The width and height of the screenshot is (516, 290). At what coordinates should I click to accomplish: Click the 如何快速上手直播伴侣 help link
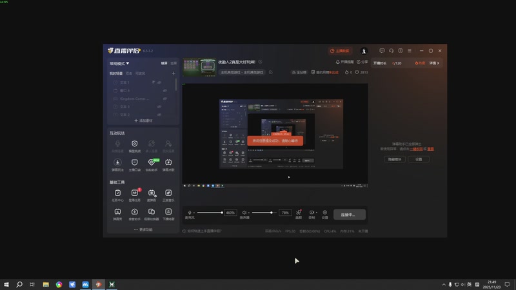click(x=204, y=231)
